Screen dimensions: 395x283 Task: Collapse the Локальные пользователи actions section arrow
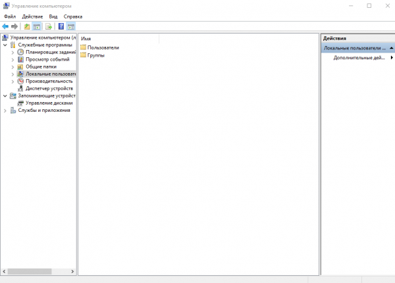[x=391, y=48]
